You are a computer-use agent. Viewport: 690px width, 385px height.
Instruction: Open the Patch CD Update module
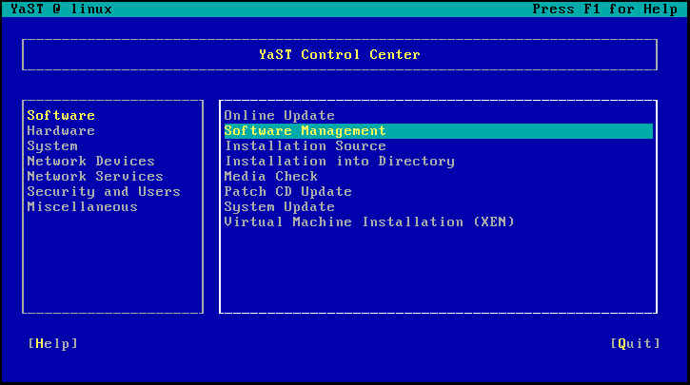pyautogui.click(x=287, y=192)
